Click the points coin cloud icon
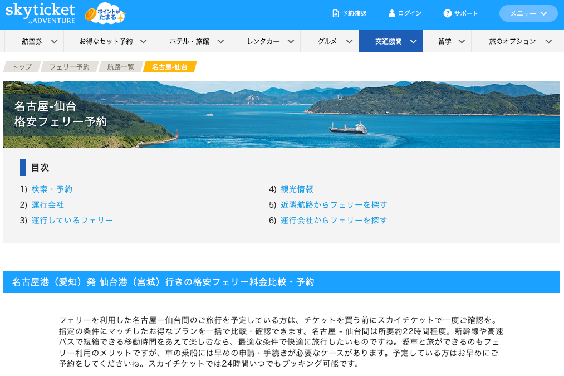This screenshot has height=376, width=564. click(105, 15)
